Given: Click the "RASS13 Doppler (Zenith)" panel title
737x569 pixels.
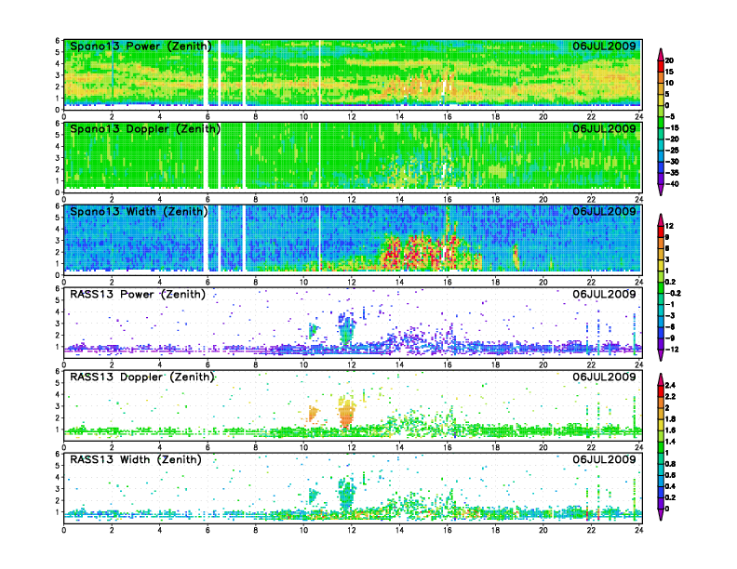Looking at the screenshot, I should [x=142, y=377].
